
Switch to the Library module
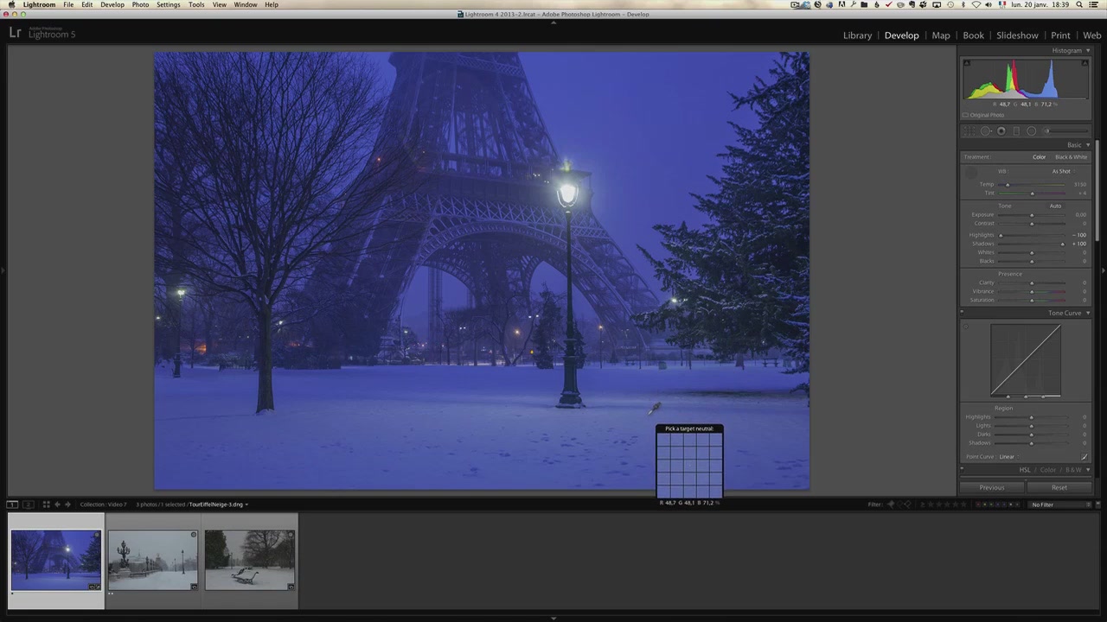(857, 35)
